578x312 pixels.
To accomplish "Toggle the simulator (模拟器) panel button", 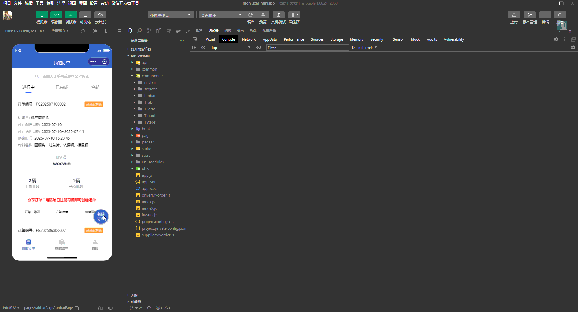I will [42, 15].
